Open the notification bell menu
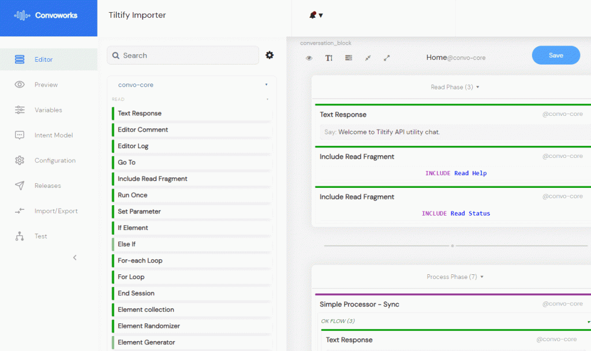 tap(316, 15)
